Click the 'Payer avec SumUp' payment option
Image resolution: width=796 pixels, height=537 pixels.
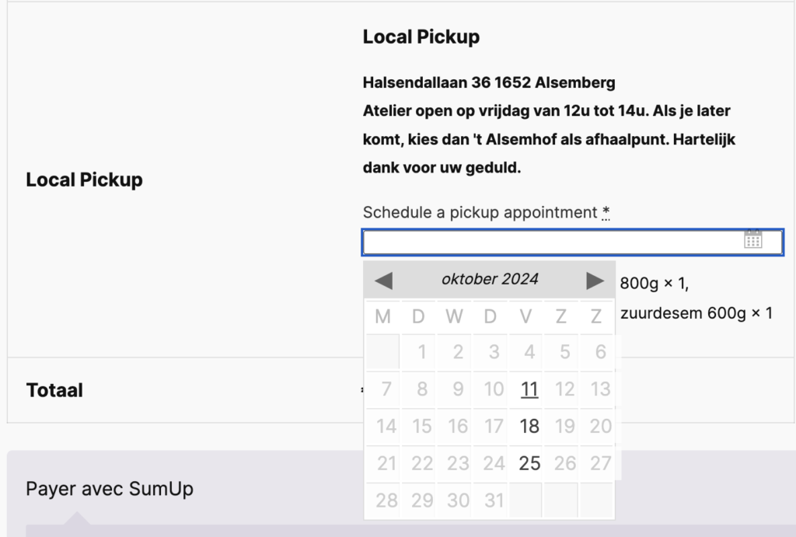110,489
